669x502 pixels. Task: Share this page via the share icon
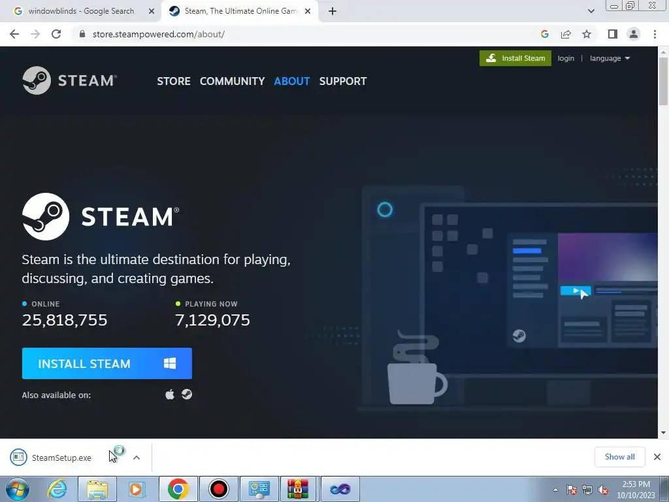pos(566,34)
